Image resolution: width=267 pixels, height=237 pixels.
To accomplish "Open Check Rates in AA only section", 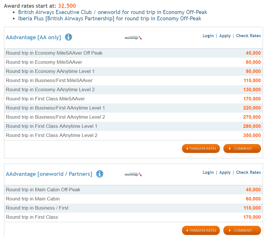I will (248, 36).
